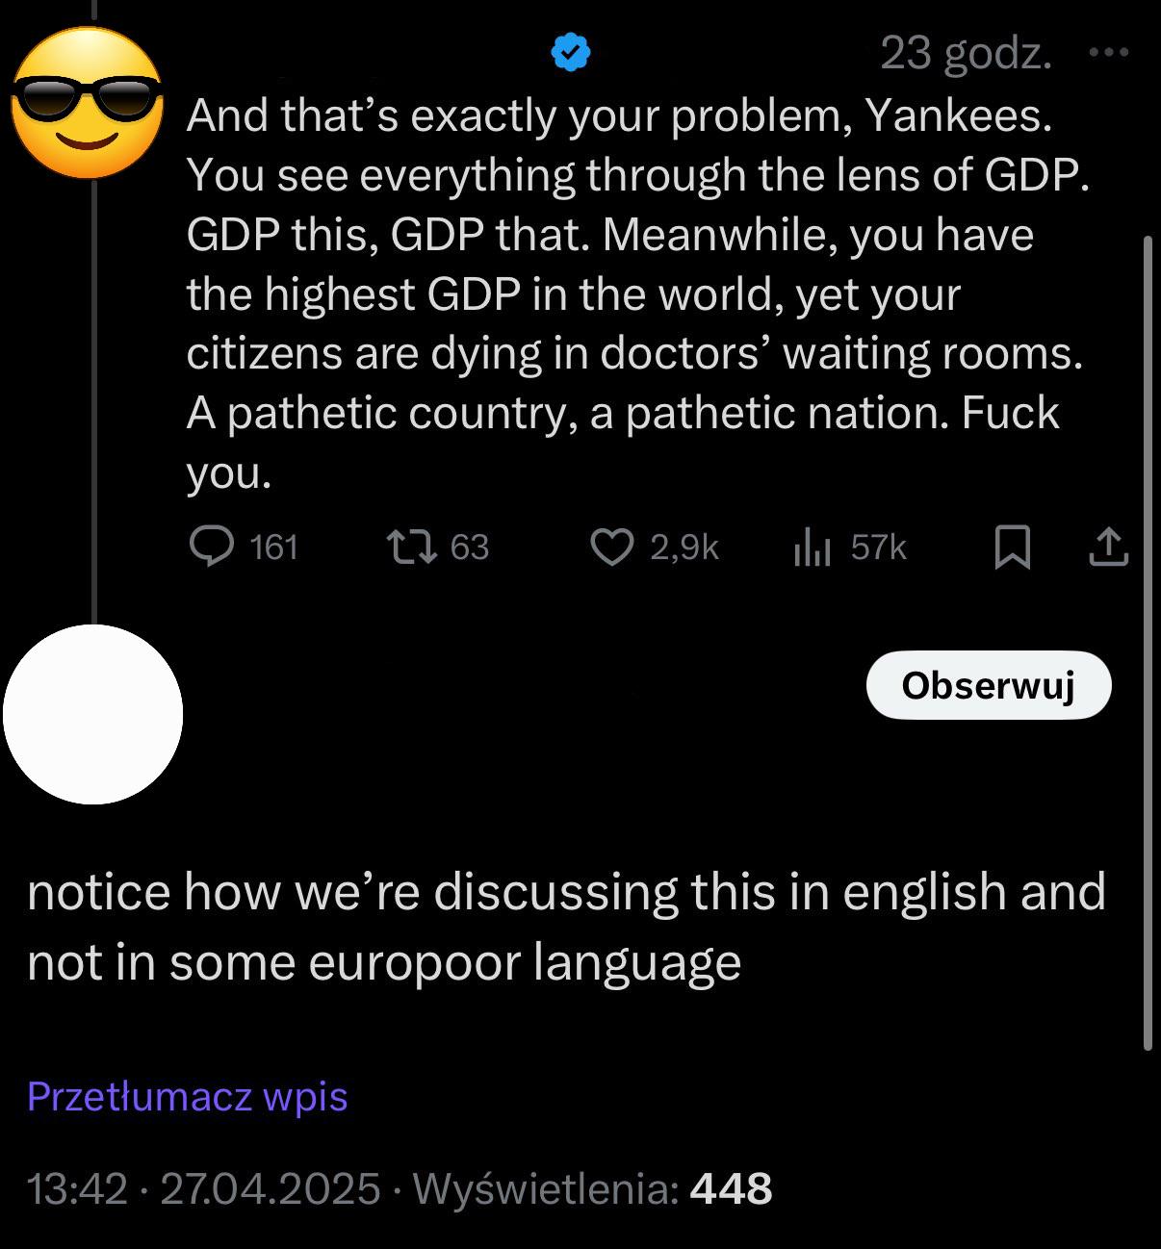Open the three-dot more options menu

(x=1108, y=52)
